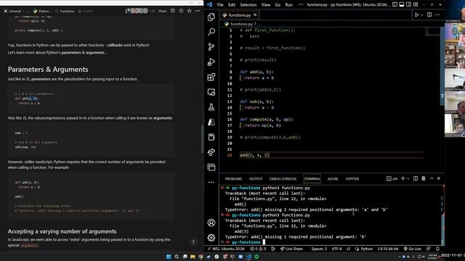Open Spotify from the taskbar

click(256, 257)
